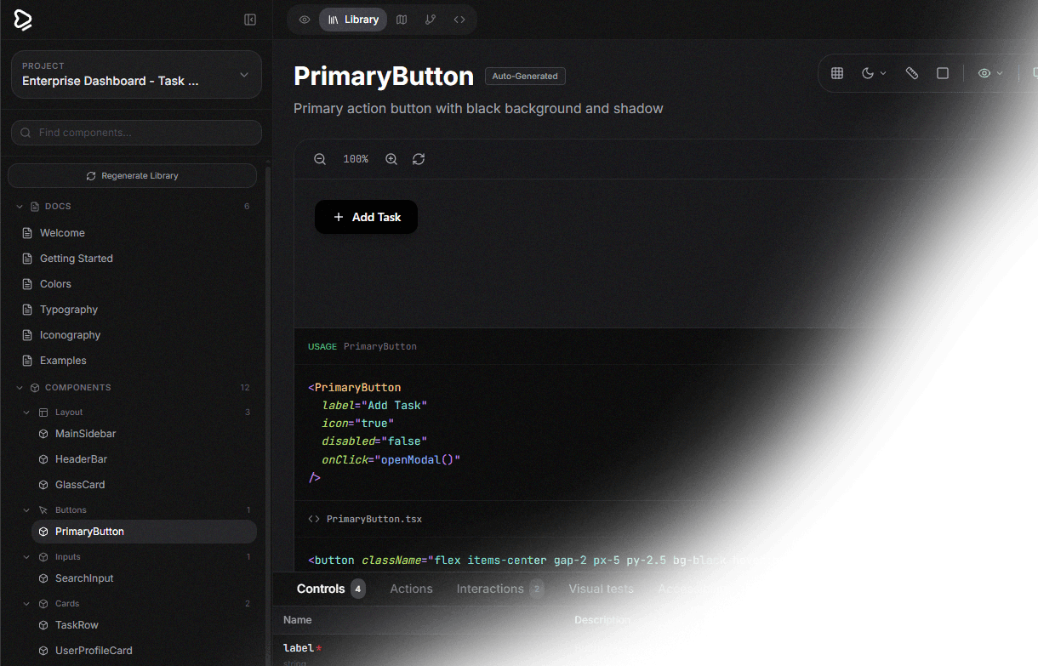Collapse the sidebar with the panel icon

click(x=250, y=20)
